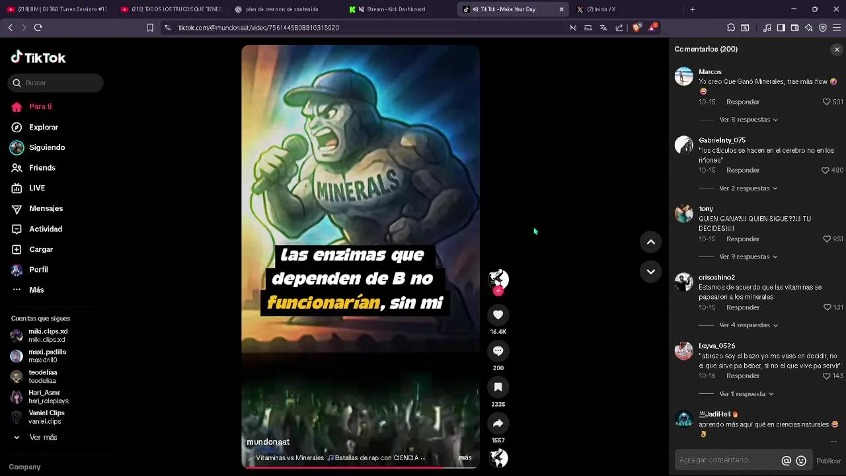Open followed account teodeliaa
The width and height of the screenshot is (846, 476).
click(x=42, y=376)
